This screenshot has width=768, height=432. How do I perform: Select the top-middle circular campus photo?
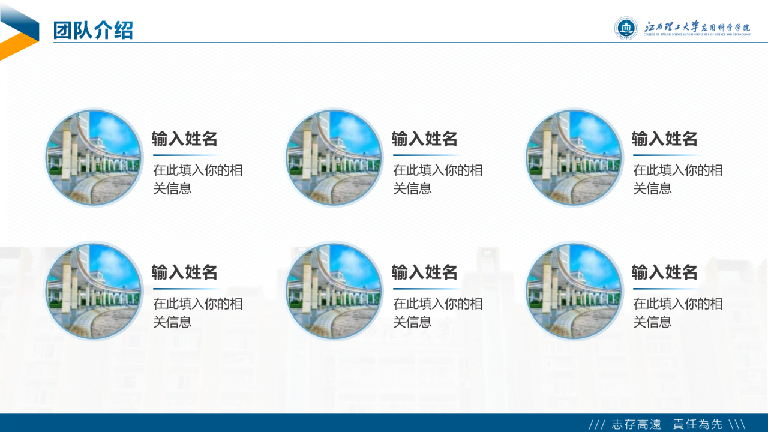(x=334, y=158)
